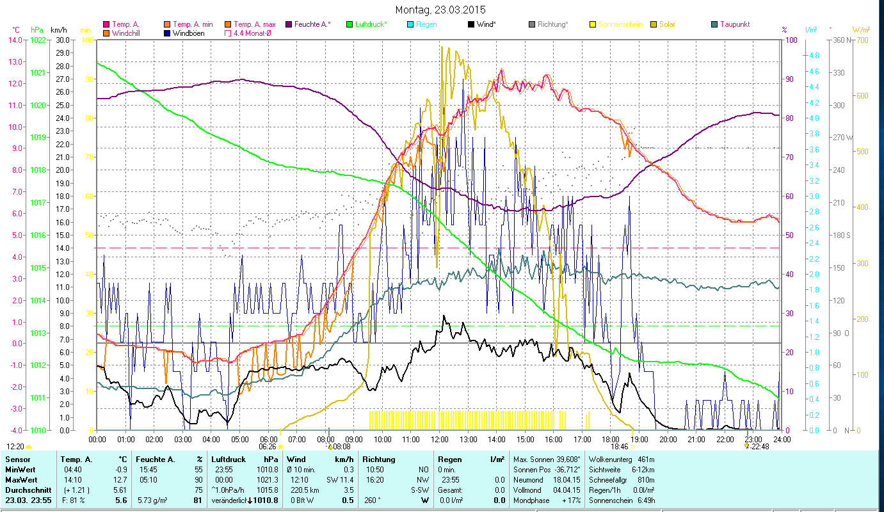Click the max wind value SW 11.4
The image size is (884, 512).
340,480
